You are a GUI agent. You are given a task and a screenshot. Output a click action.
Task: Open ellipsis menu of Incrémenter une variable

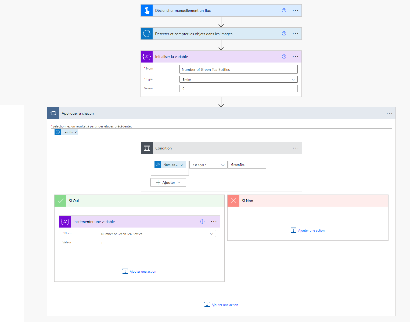pos(214,222)
